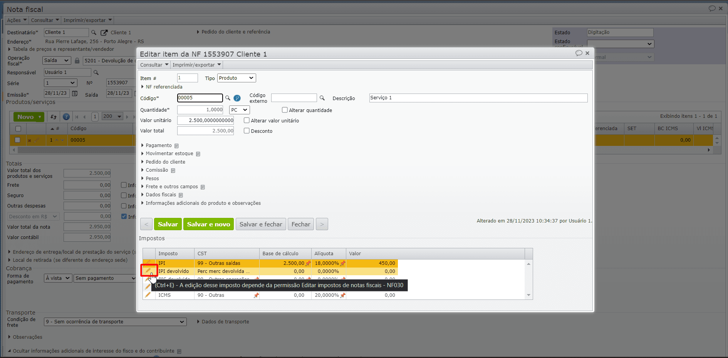The width and height of the screenshot is (728, 358).
Task: Open the Código externo search magnifier
Action: pyautogui.click(x=322, y=98)
